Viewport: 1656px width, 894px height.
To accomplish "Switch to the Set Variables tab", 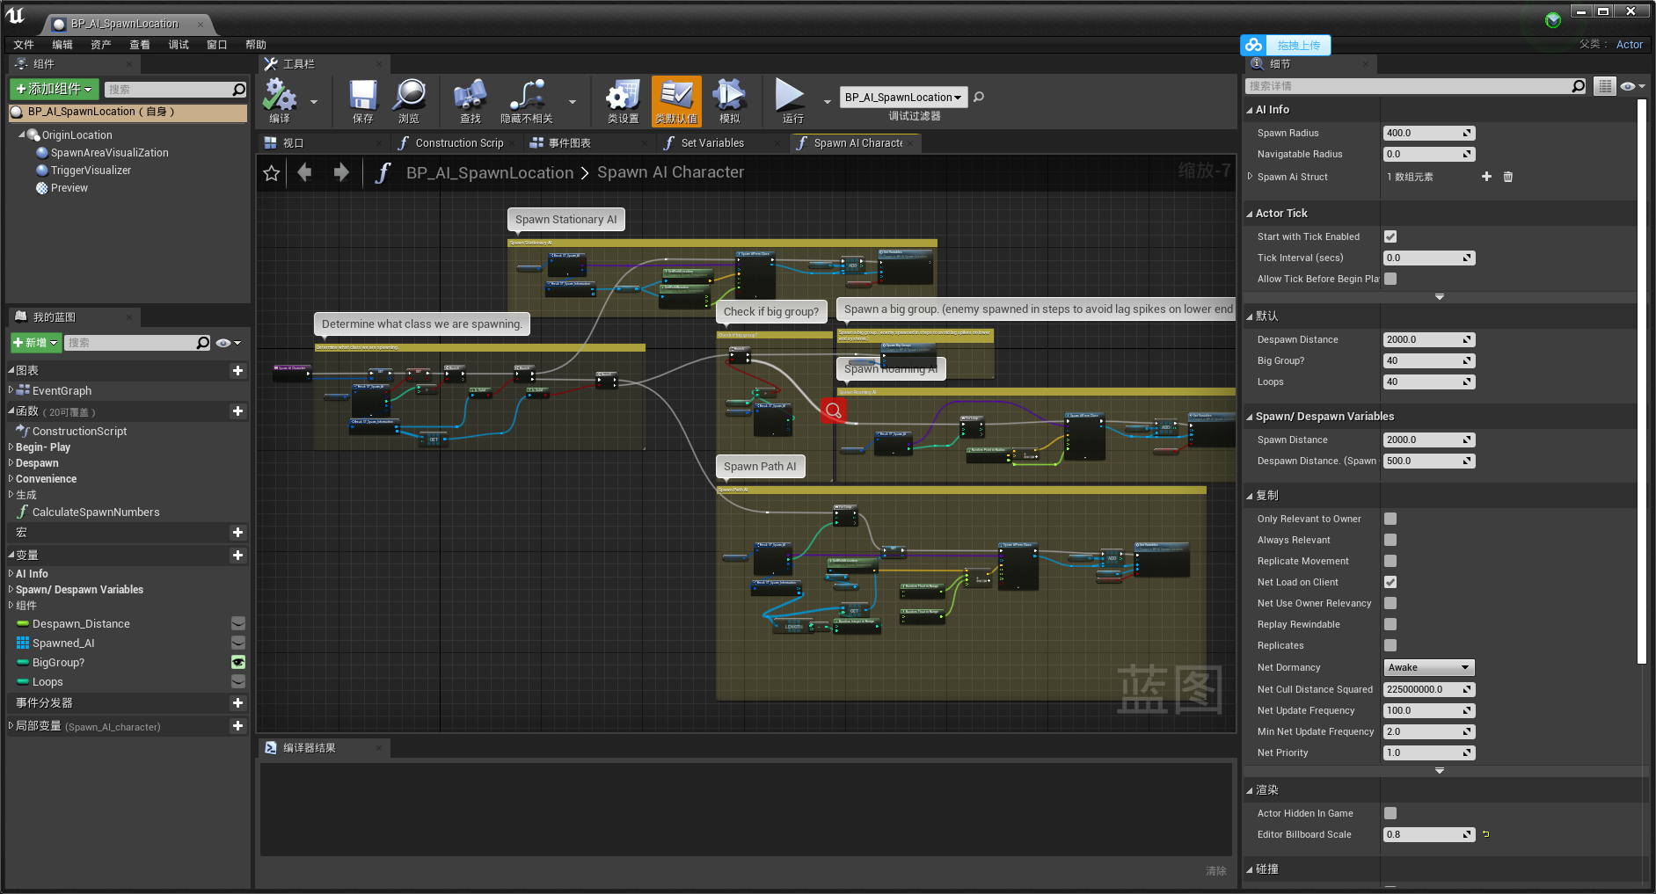I will coord(712,143).
